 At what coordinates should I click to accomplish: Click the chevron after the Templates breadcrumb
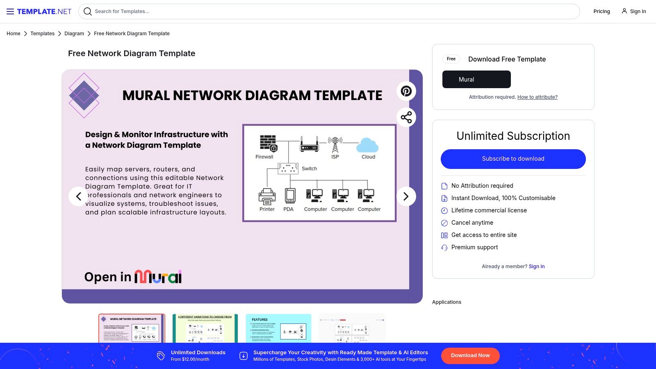coord(59,34)
